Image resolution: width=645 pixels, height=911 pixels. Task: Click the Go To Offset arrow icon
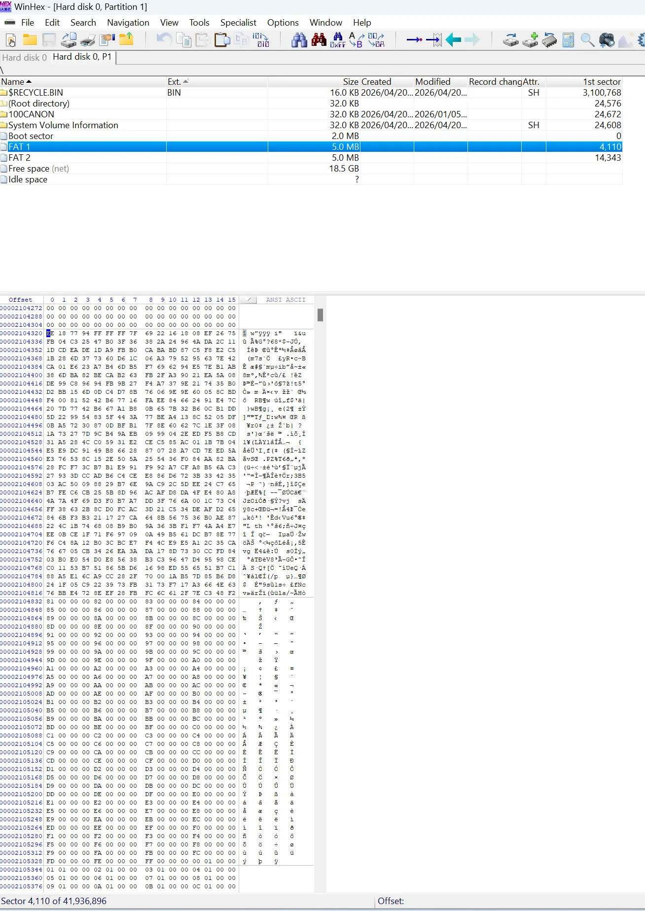click(x=415, y=40)
